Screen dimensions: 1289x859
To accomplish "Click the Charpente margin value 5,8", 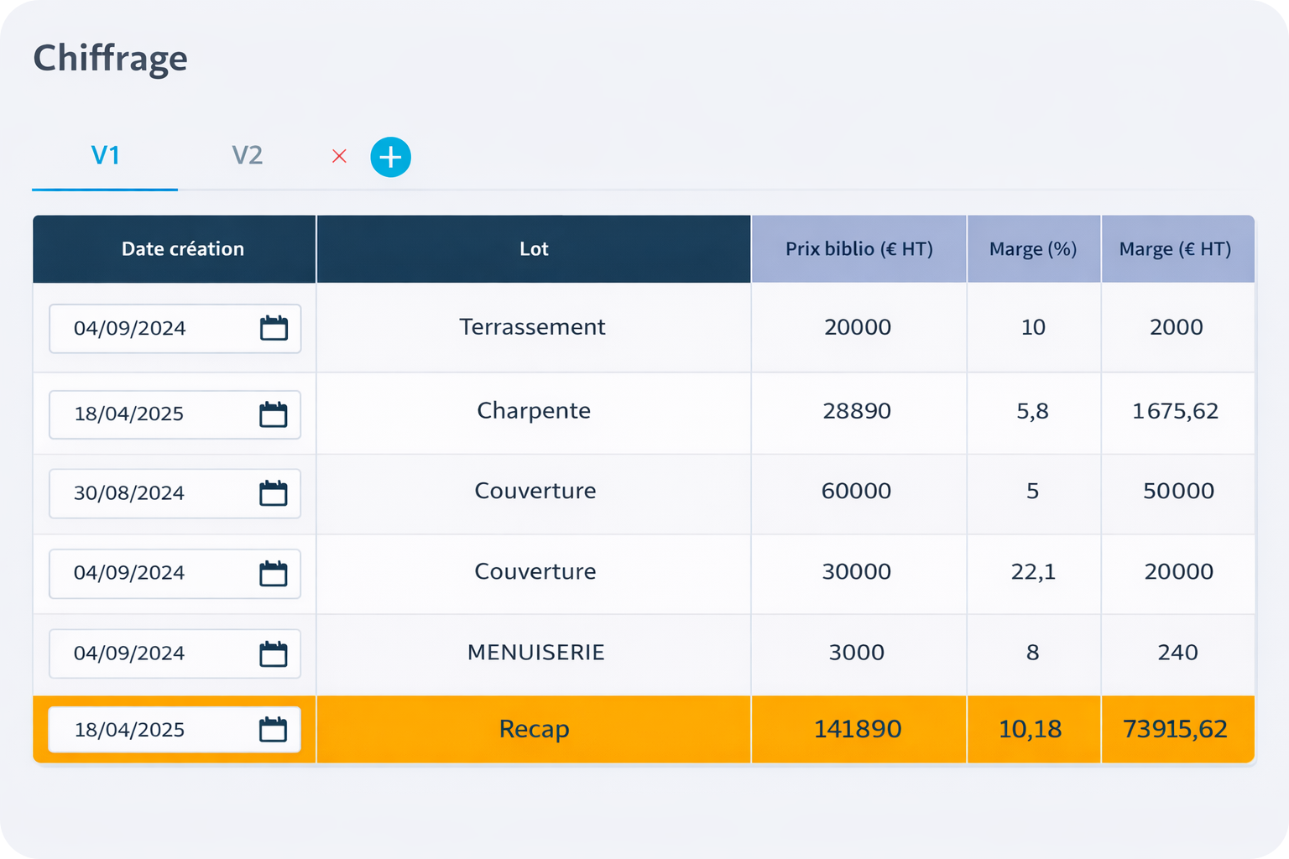I will click(1033, 411).
